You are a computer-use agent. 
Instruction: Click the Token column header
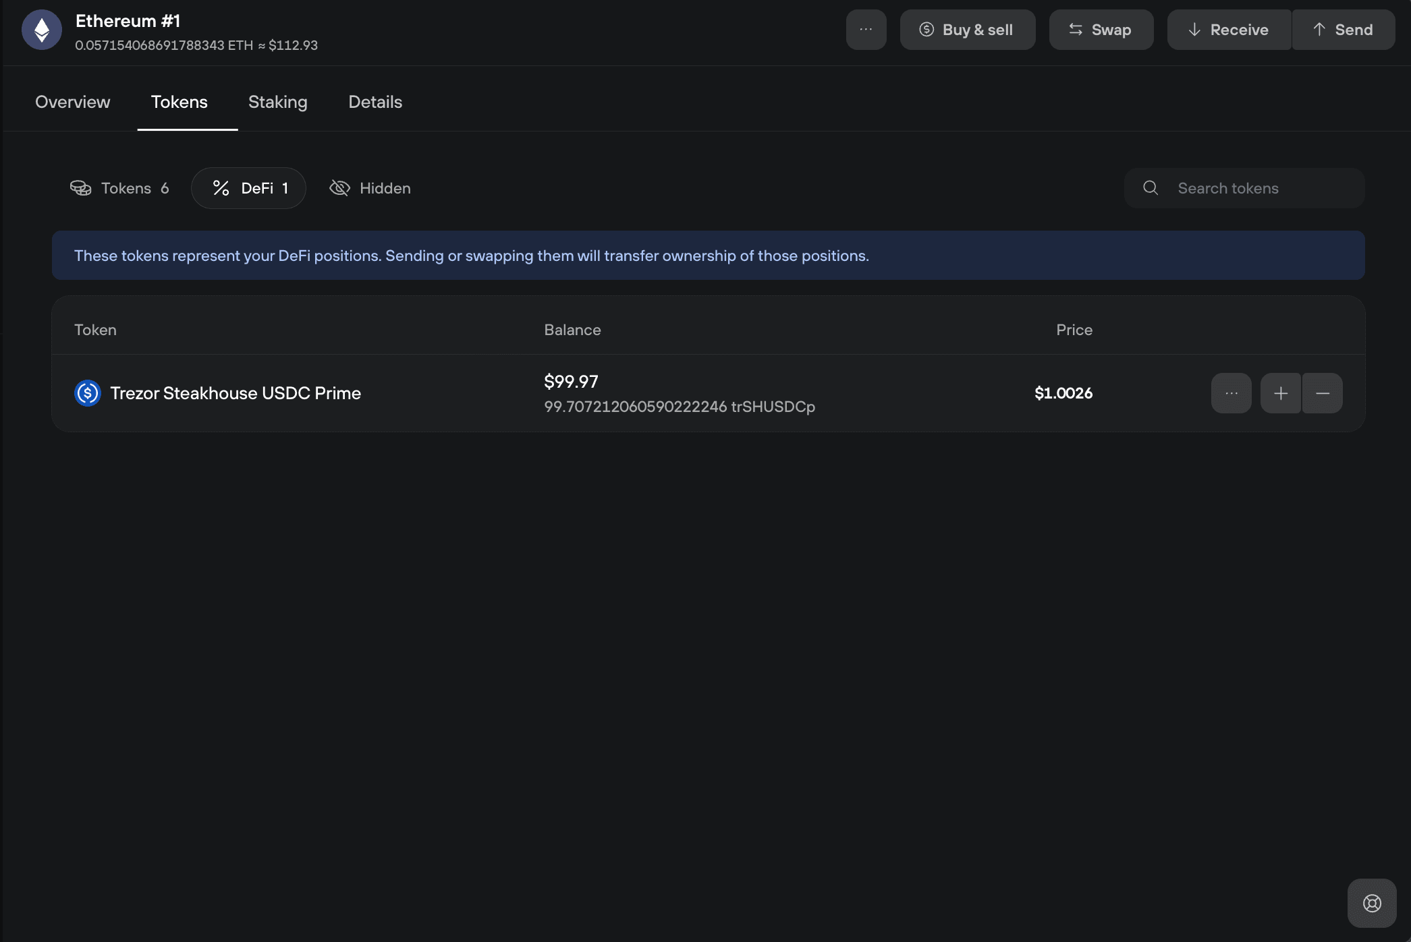click(95, 330)
